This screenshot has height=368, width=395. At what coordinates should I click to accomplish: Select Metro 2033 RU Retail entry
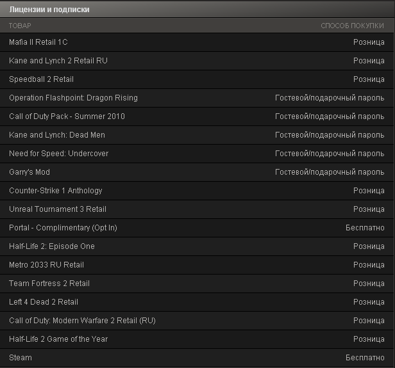point(197,265)
